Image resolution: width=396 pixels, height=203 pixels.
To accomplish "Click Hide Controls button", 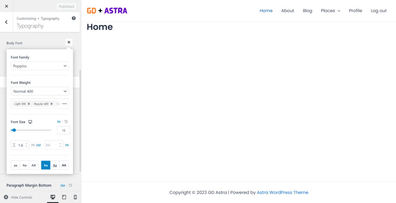I will point(18,198).
